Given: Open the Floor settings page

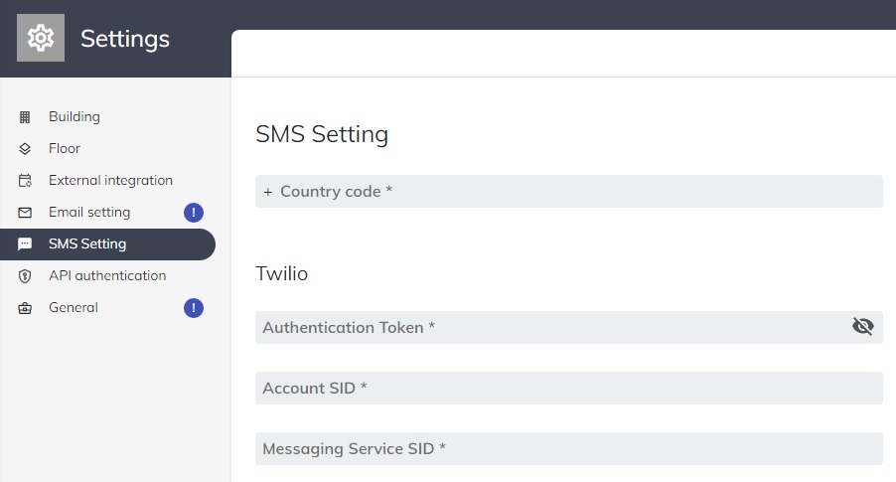Looking at the screenshot, I should (x=65, y=148).
